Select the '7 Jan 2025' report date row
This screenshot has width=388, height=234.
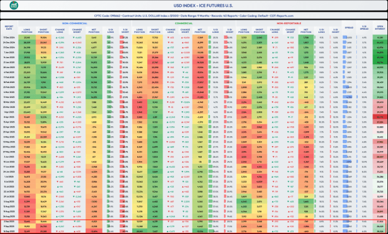pyautogui.click(x=194, y=52)
